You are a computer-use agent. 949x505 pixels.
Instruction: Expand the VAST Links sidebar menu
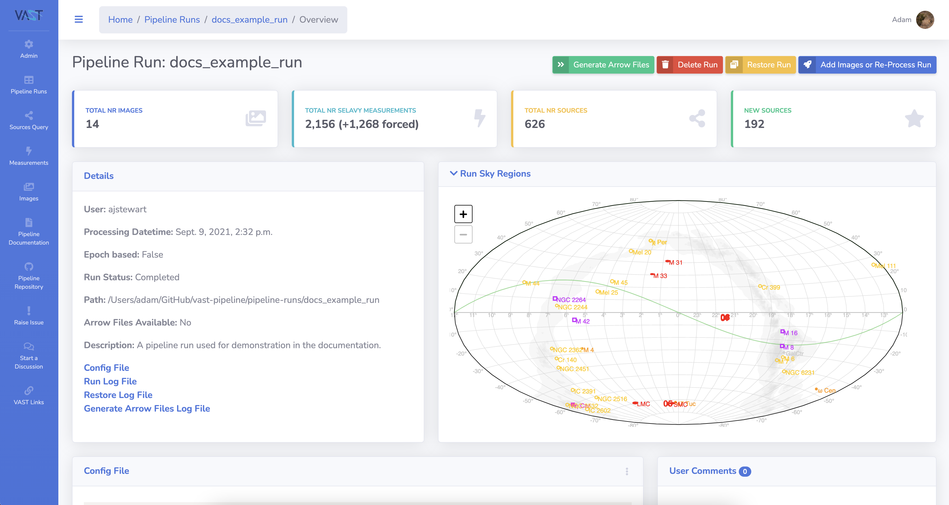pyautogui.click(x=29, y=395)
